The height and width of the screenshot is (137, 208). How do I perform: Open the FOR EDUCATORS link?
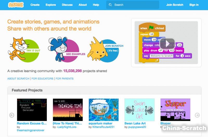click(x=42, y=79)
